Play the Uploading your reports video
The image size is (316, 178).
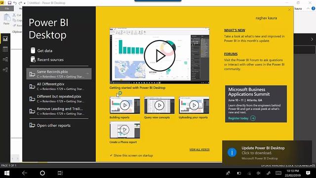click(x=194, y=105)
